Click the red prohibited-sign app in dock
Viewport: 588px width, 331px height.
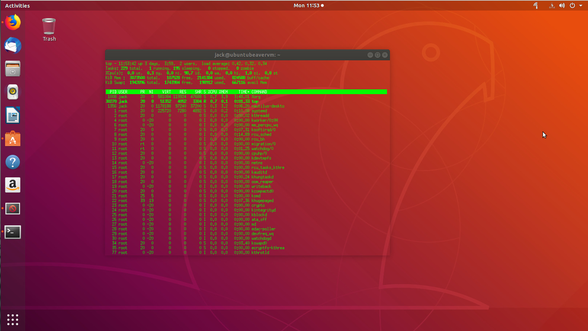point(13,209)
